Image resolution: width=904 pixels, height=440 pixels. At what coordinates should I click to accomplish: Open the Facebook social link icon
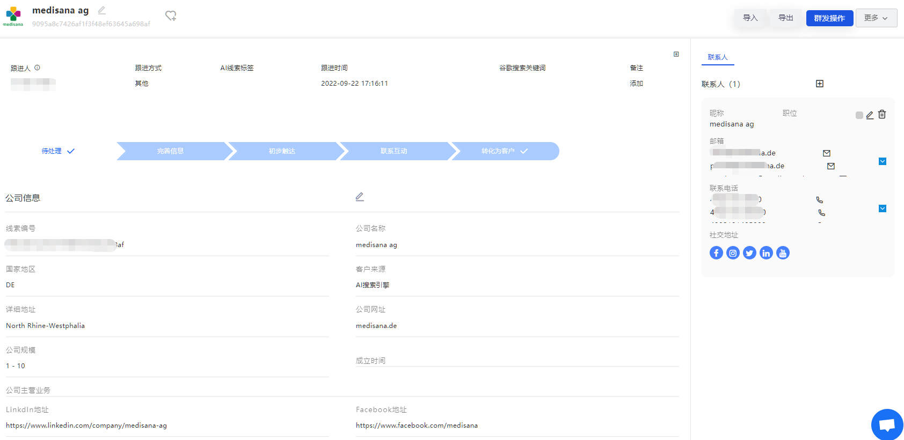pos(716,253)
